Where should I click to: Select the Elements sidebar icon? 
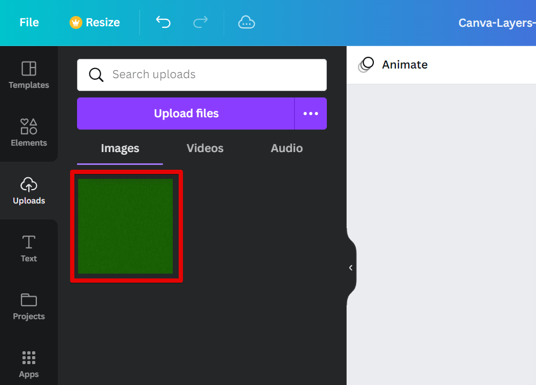28,133
